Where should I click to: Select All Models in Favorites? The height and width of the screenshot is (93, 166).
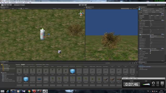(x=6, y=67)
